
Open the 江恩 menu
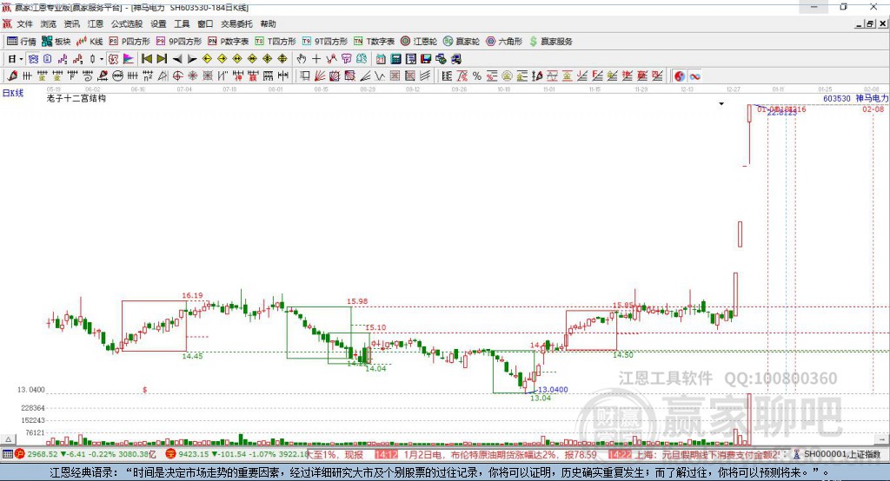click(x=96, y=23)
